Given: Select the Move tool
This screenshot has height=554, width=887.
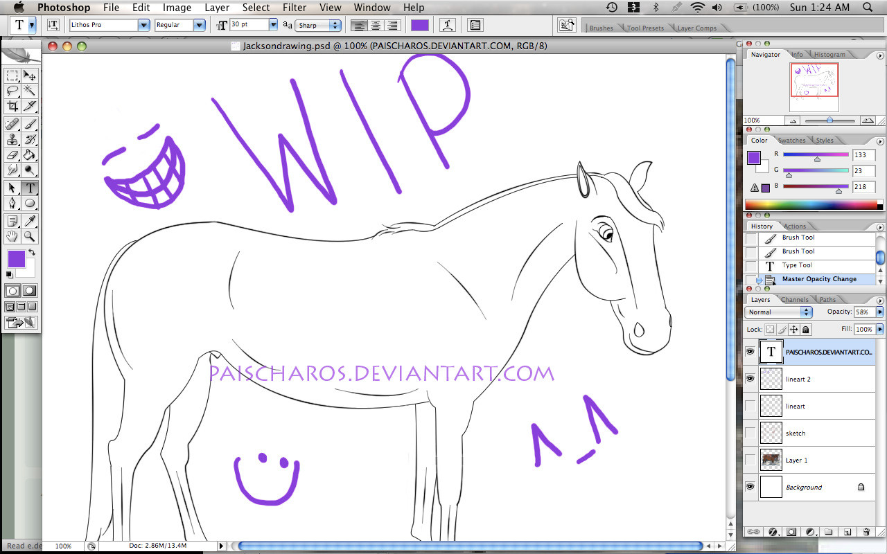Looking at the screenshot, I should pos(30,76).
